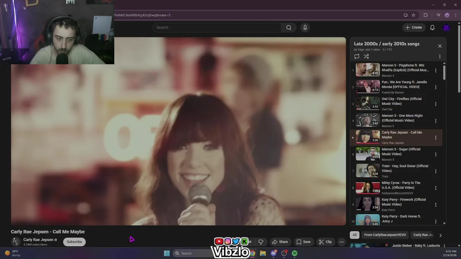Play Katy Perry Dark Horse thumbnail
The height and width of the screenshot is (259, 461).
click(368, 220)
